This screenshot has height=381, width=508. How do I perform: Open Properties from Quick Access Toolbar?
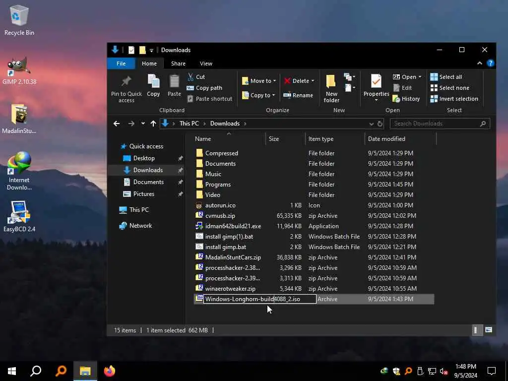(131, 50)
